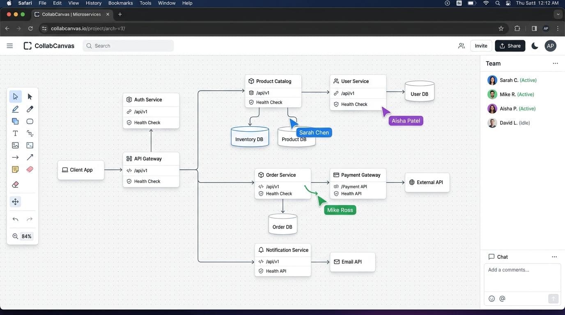
Task: Undo the last canvas action
Action: [15, 219]
